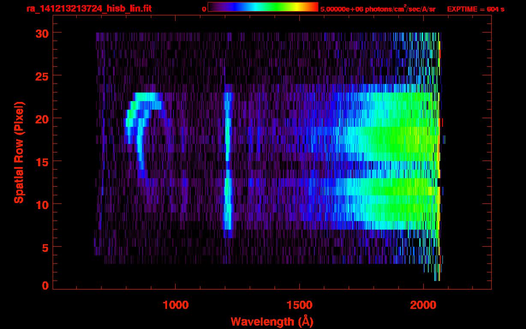The height and width of the screenshot is (329, 526).
Task: Click the colorbar minimum label 0
Action: tap(204, 9)
